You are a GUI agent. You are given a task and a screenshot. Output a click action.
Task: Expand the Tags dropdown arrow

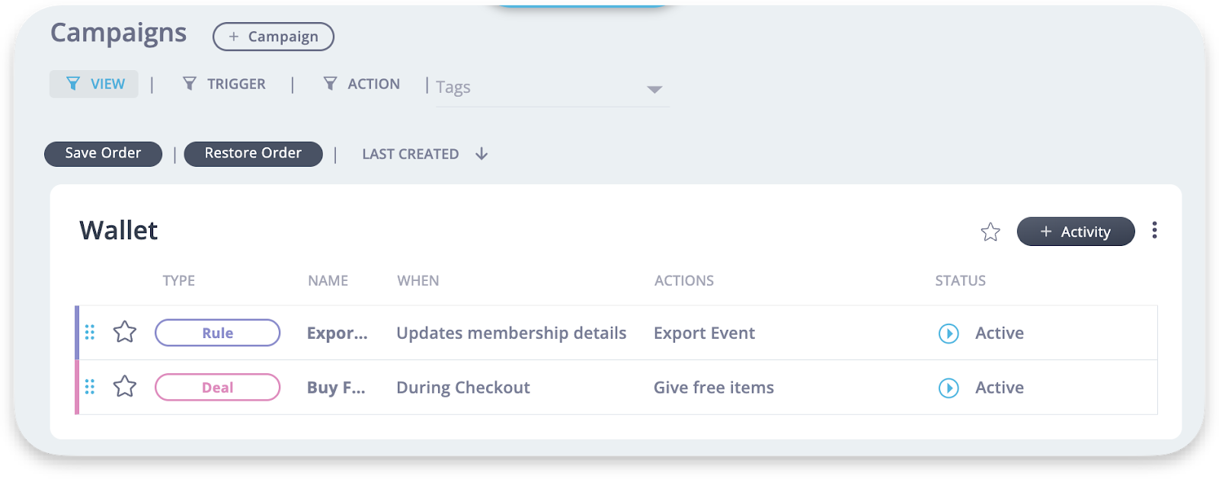[x=654, y=89]
